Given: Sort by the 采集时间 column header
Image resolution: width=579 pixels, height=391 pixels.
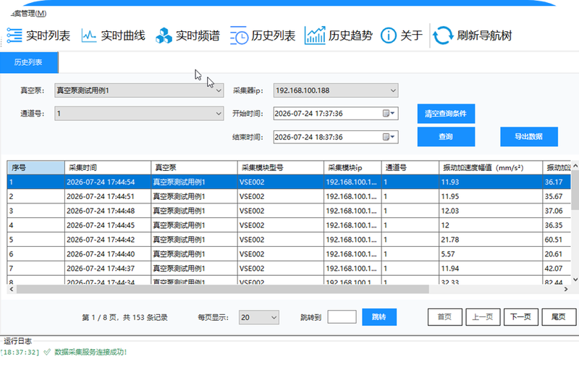Looking at the screenshot, I should (x=107, y=168).
